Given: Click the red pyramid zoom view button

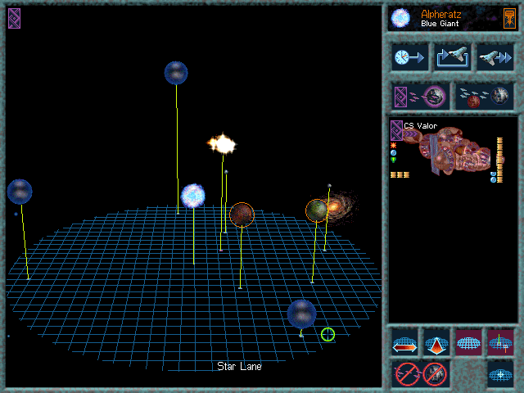Looking at the screenshot, I should (x=436, y=342).
